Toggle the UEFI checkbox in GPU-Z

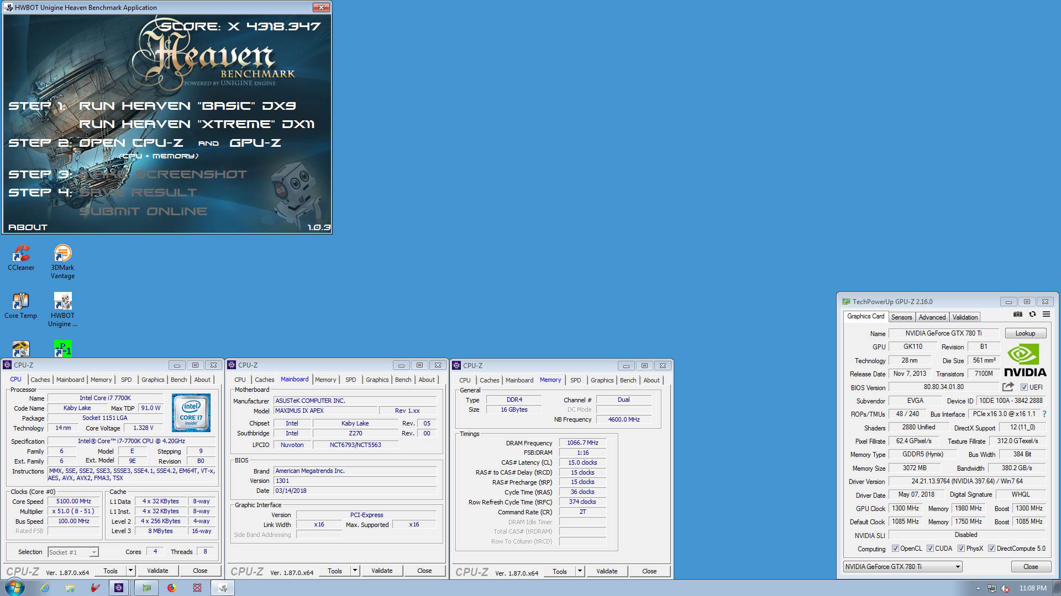point(1024,387)
